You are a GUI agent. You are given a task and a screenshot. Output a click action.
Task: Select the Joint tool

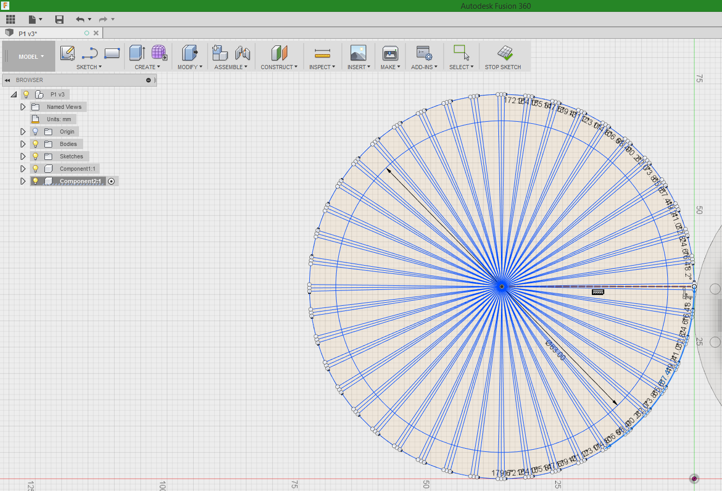point(242,53)
